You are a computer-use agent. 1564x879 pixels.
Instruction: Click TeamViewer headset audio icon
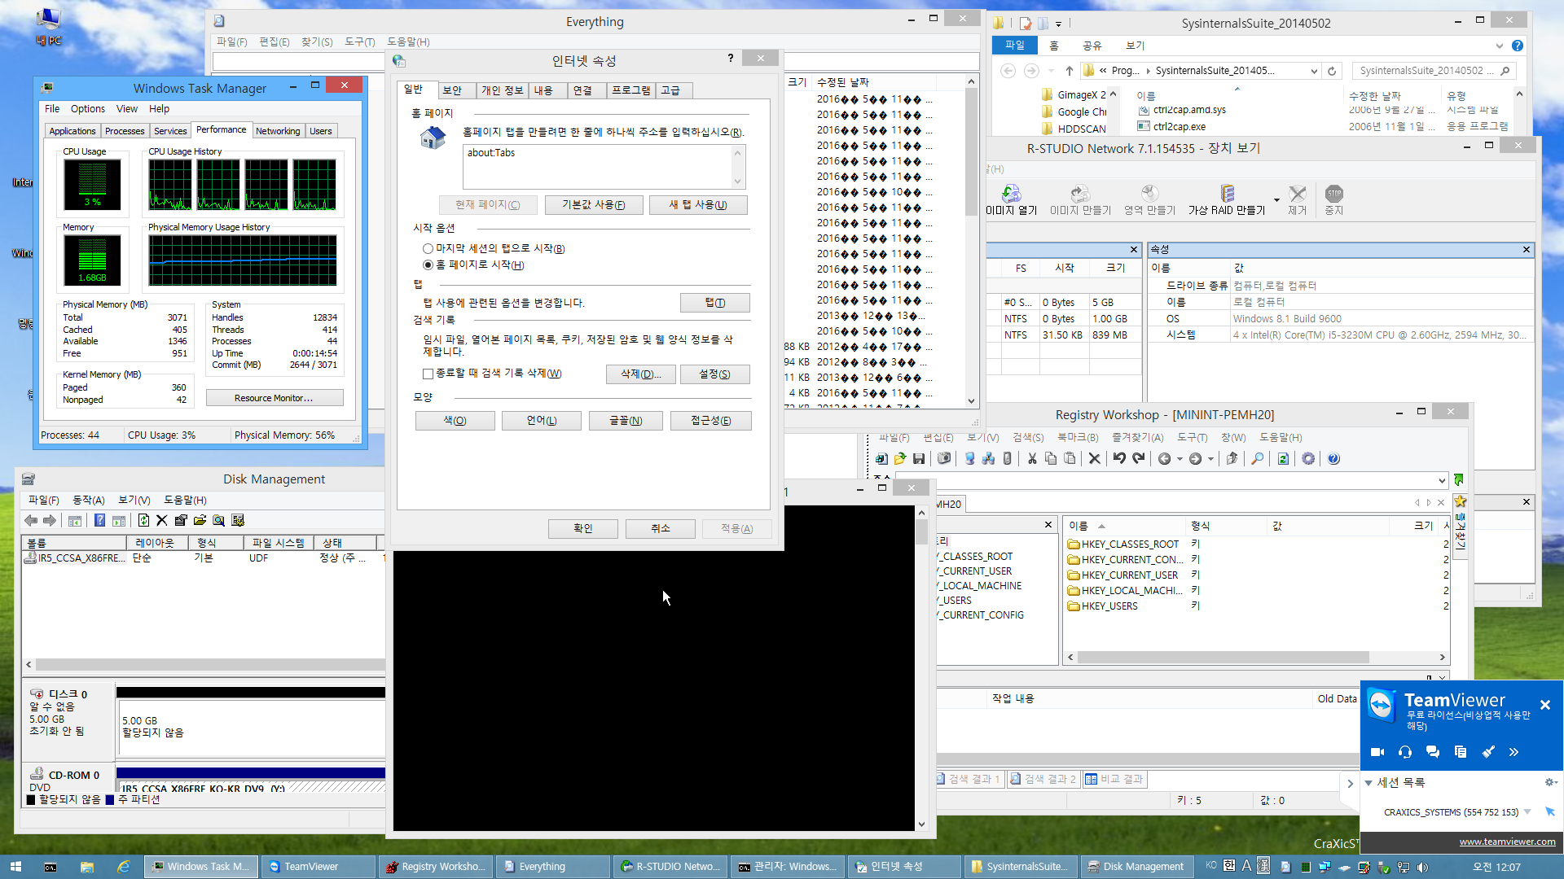[1405, 752]
